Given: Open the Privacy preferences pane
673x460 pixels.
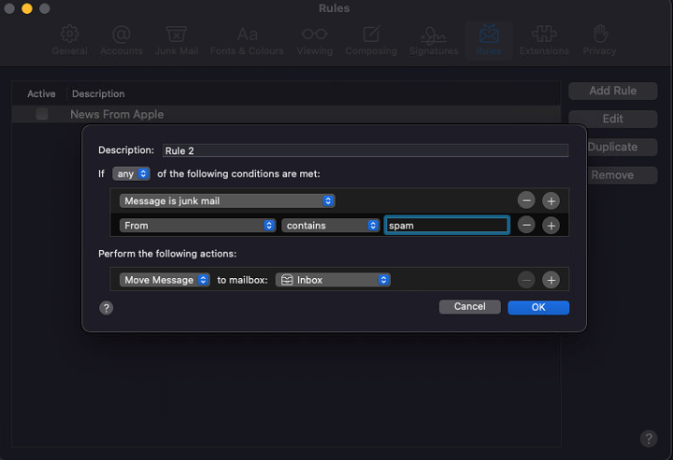Looking at the screenshot, I should click(599, 40).
